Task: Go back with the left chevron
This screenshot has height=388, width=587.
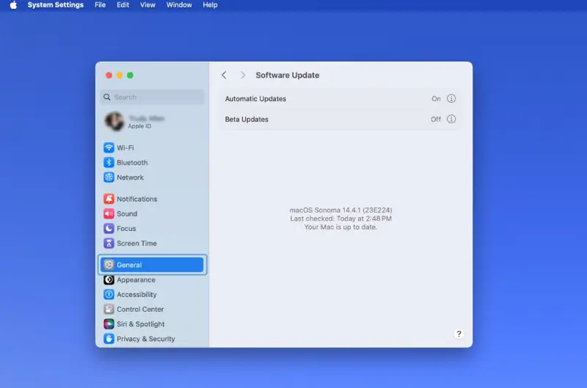Action: coord(224,76)
